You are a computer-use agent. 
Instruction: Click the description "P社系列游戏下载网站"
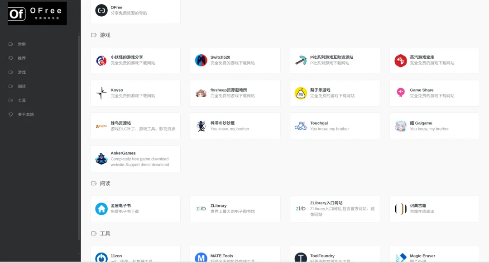pos(330,63)
